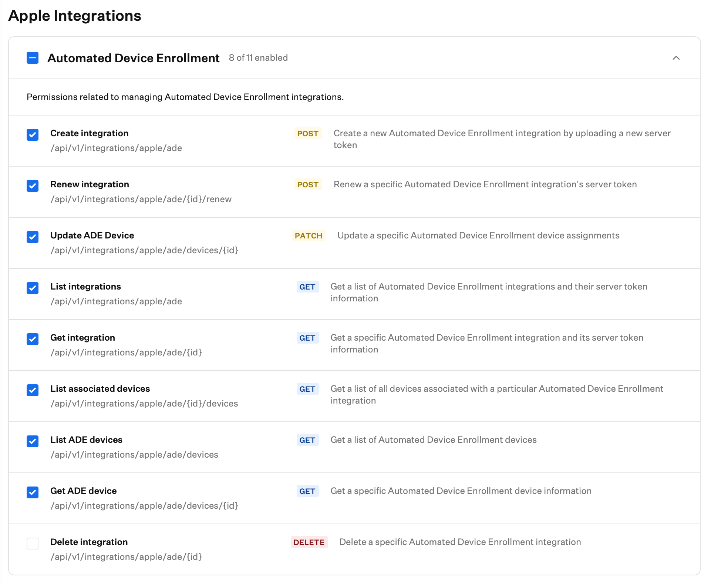Click the GET badge for List ADE devices
Viewport: 711px width, 585px height.
pyautogui.click(x=307, y=440)
